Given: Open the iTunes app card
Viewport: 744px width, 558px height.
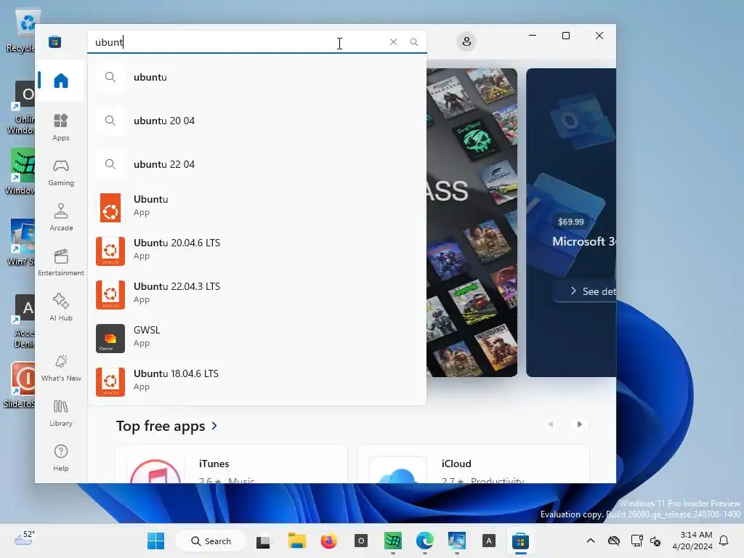Looking at the screenshot, I should (x=231, y=464).
